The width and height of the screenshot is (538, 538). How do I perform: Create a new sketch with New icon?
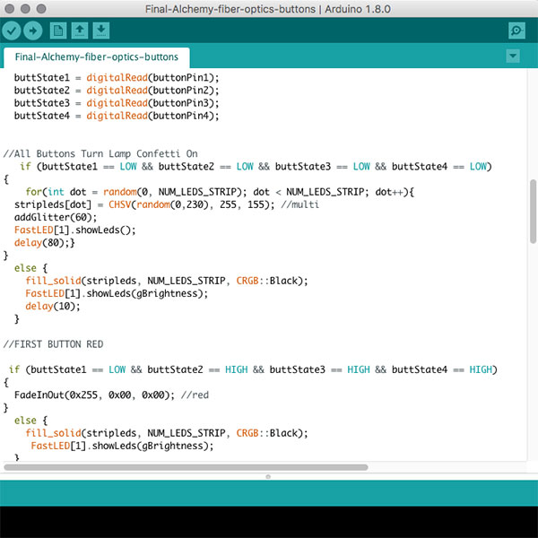point(58,30)
